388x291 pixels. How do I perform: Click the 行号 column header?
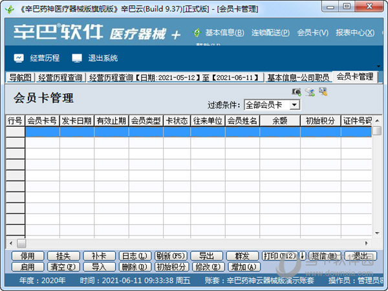click(x=15, y=121)
